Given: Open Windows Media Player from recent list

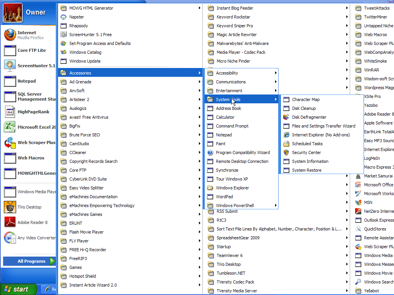Looking at the screenshot, I should point(28,192).
